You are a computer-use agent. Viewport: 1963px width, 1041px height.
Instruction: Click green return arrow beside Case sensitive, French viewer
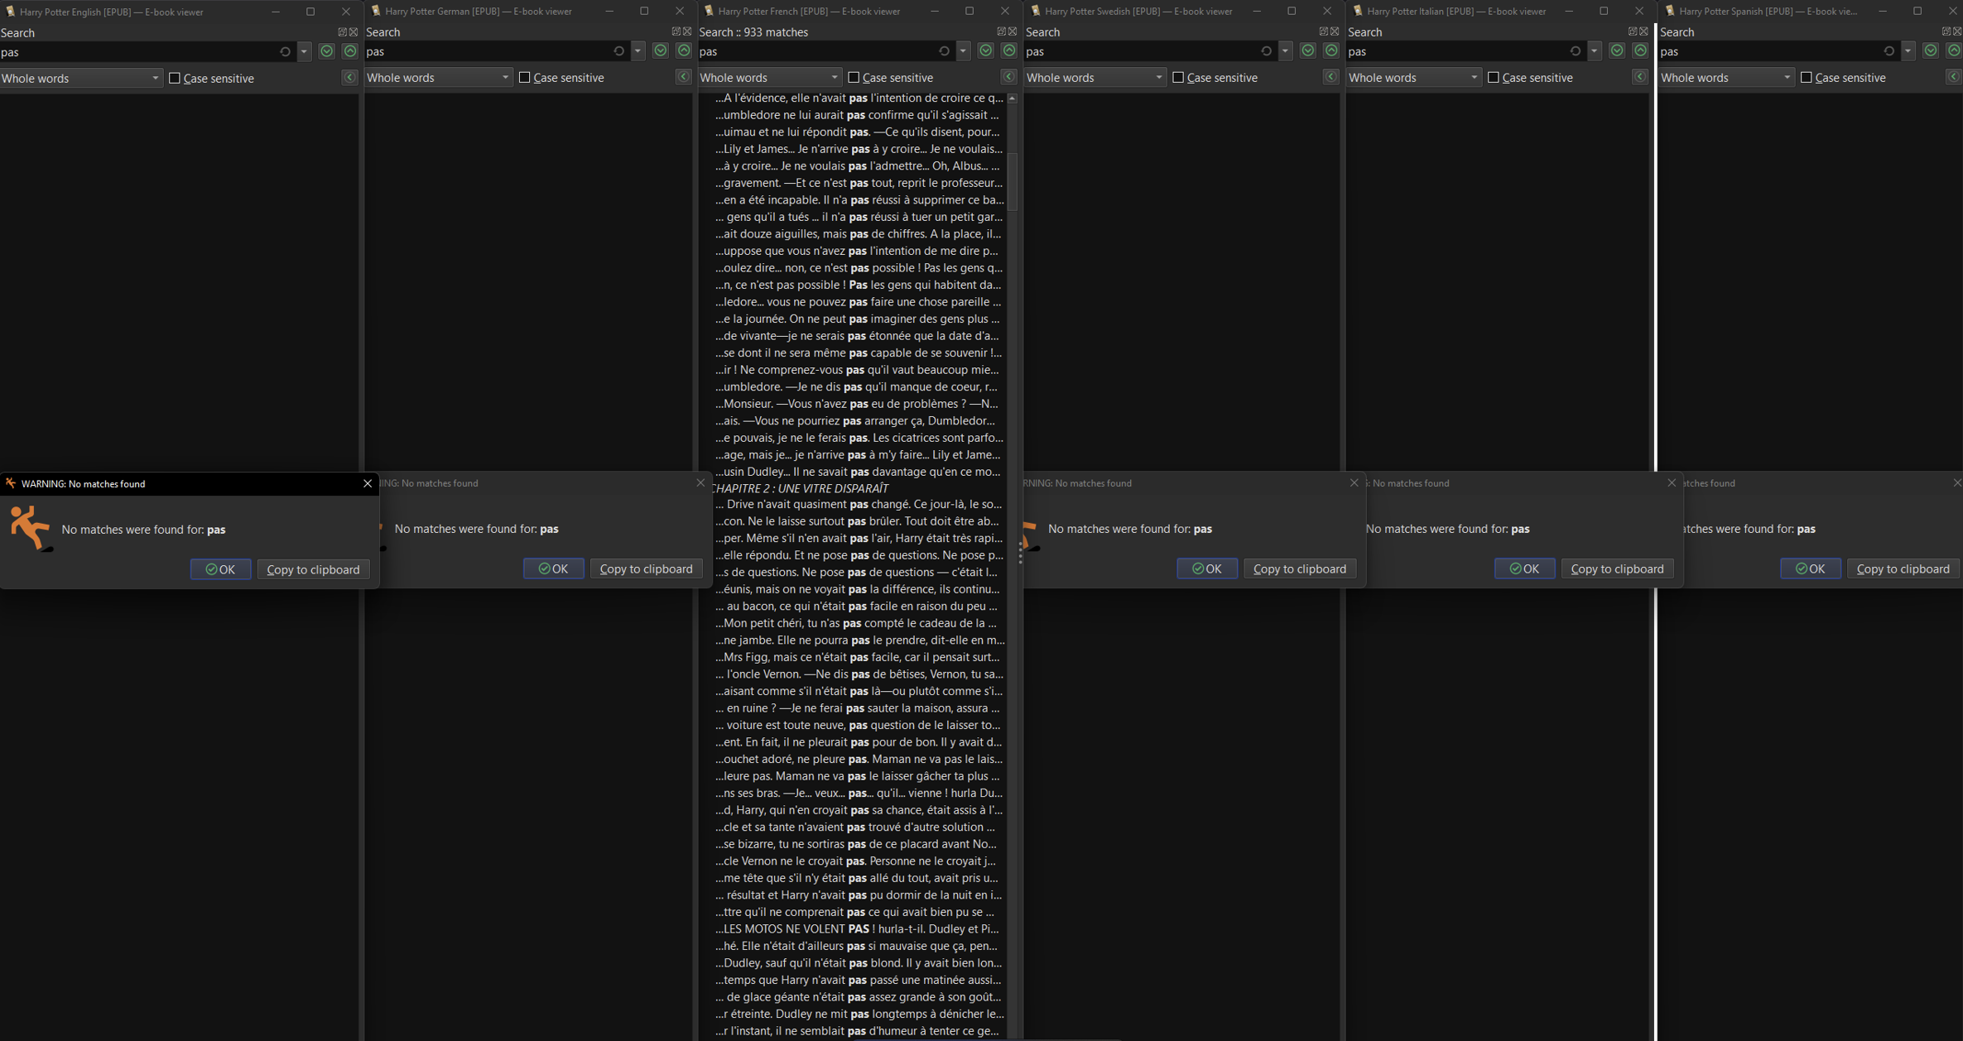[x=1009, y=77]
